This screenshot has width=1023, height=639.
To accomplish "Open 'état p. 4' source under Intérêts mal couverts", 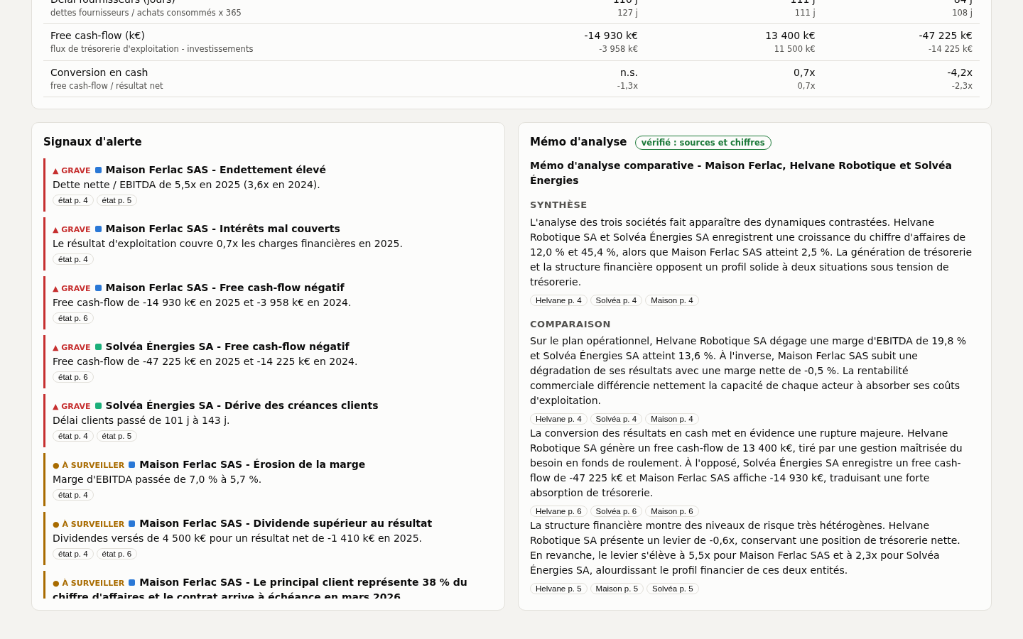I will point(73,259).
